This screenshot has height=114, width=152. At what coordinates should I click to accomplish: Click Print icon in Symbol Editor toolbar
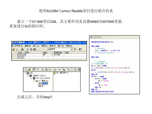[22, 49]
